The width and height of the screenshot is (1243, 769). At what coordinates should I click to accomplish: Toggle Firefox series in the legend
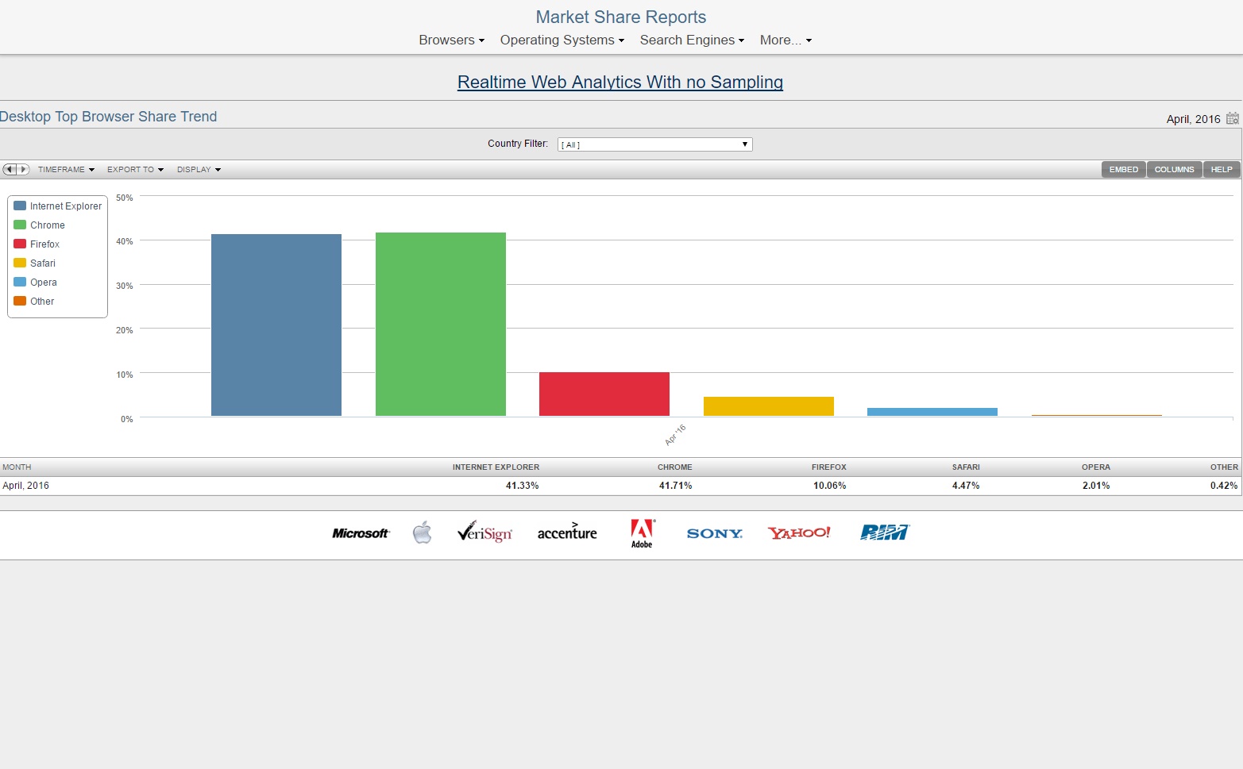point(44,244)
